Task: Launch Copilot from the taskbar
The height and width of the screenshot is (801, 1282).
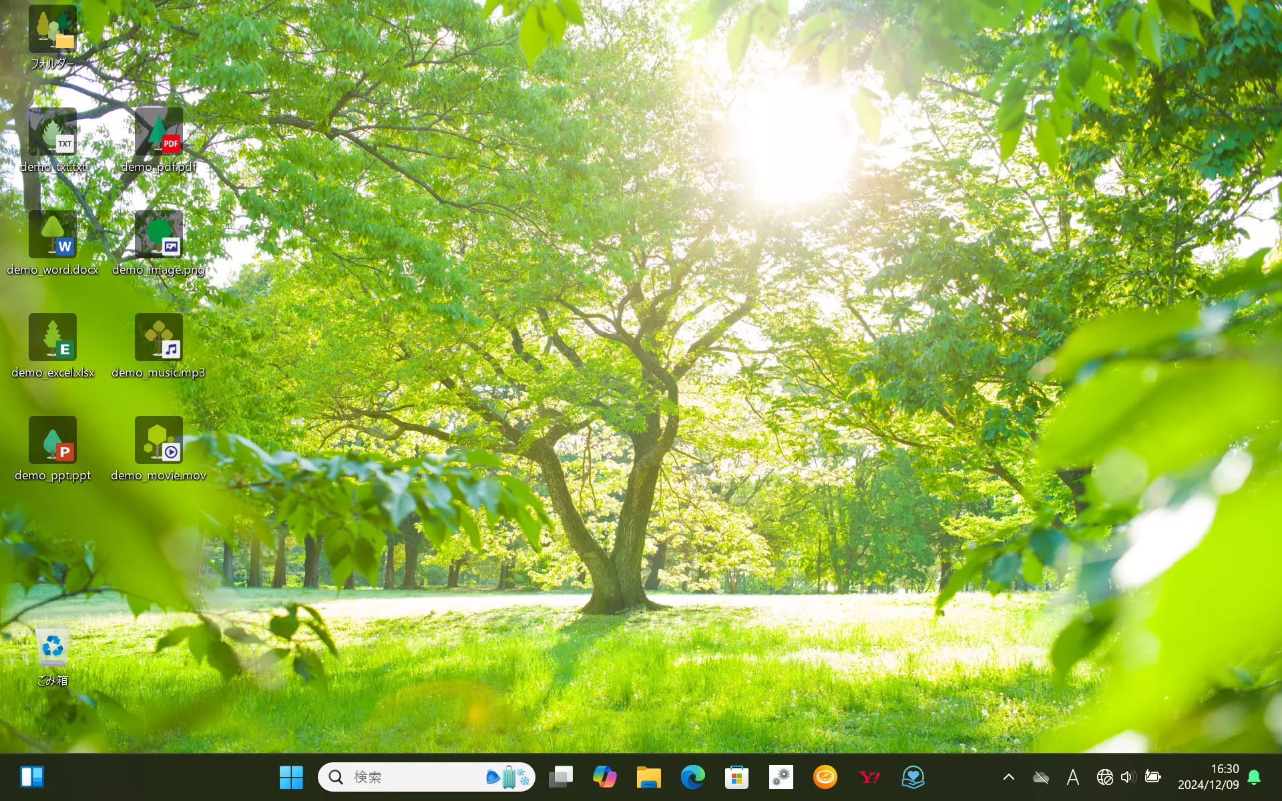Action: tap(605, 777)
